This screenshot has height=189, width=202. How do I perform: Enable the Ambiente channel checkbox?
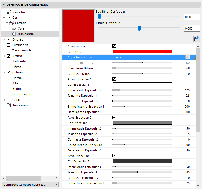point(9,61)
